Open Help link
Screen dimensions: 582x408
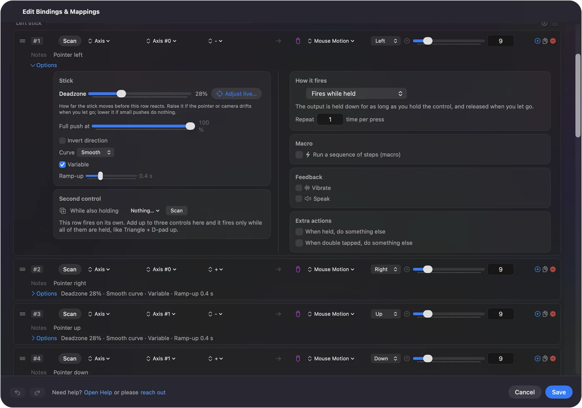click(98, 392)
